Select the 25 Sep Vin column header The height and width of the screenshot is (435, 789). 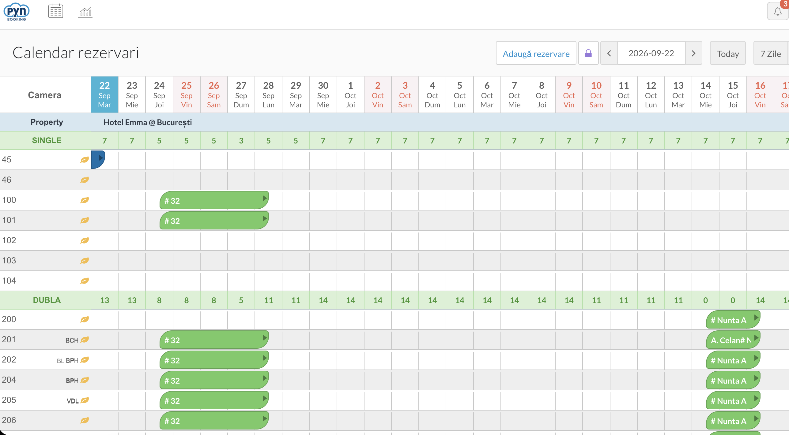tap(187, 95)
